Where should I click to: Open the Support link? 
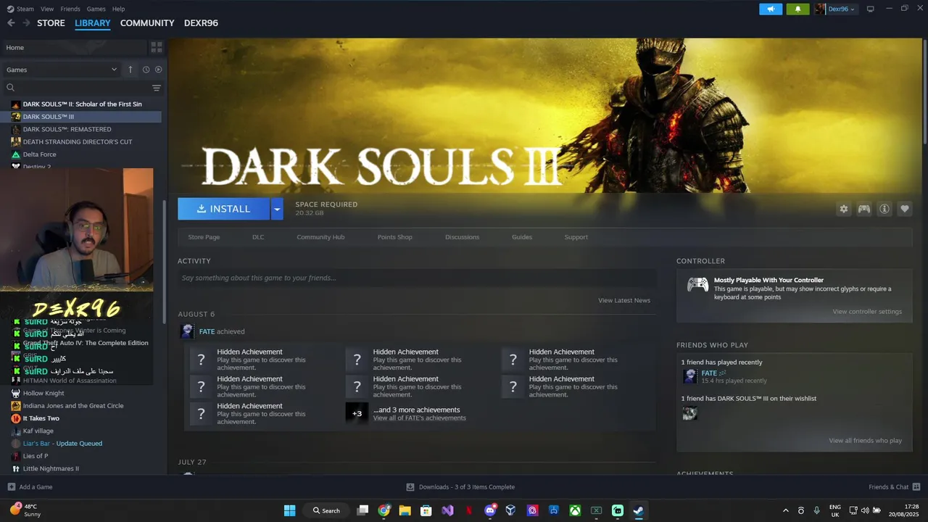(576, 237)
